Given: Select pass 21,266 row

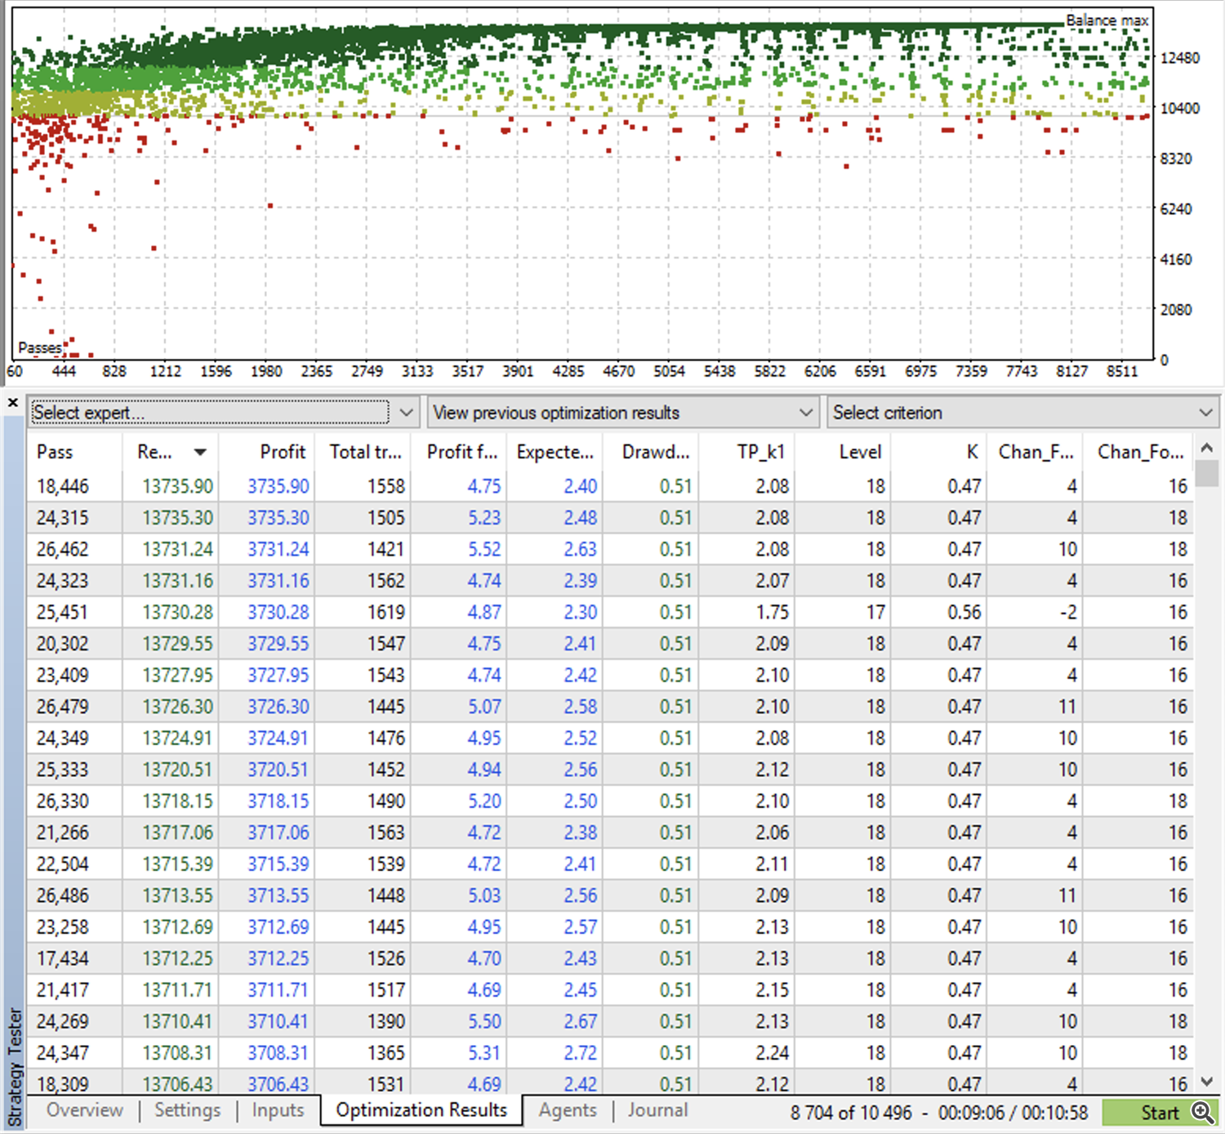Looking at the screenshot, I should (x=610, y=833).
